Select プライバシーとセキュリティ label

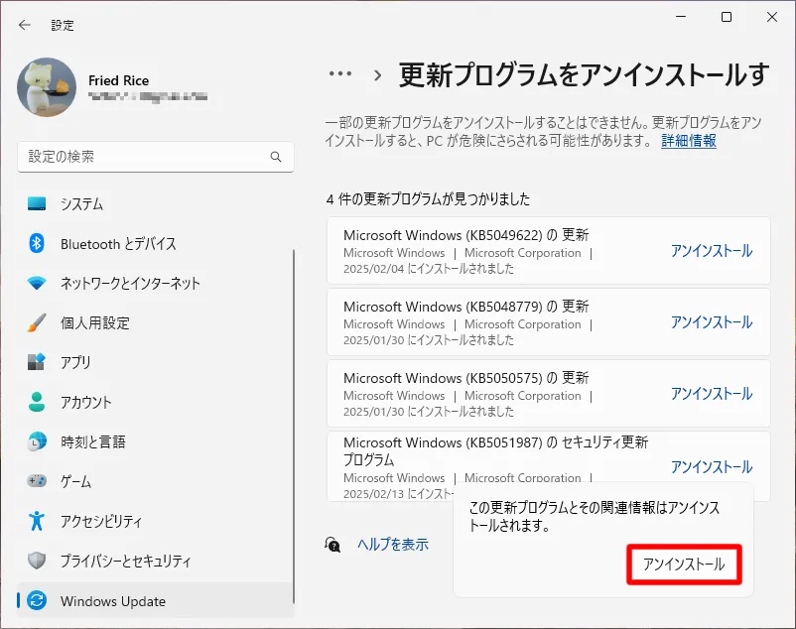pos(126,561)
